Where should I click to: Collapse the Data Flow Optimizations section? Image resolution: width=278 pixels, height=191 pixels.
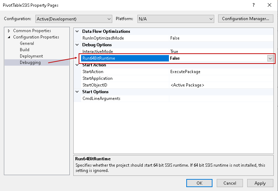tap(78, 31)
